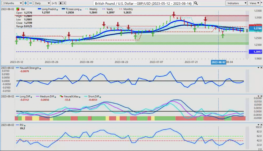Close the NeuralX.Strength indicator panel
This screenshot has height=151, width=263.
tap(261, 67)
